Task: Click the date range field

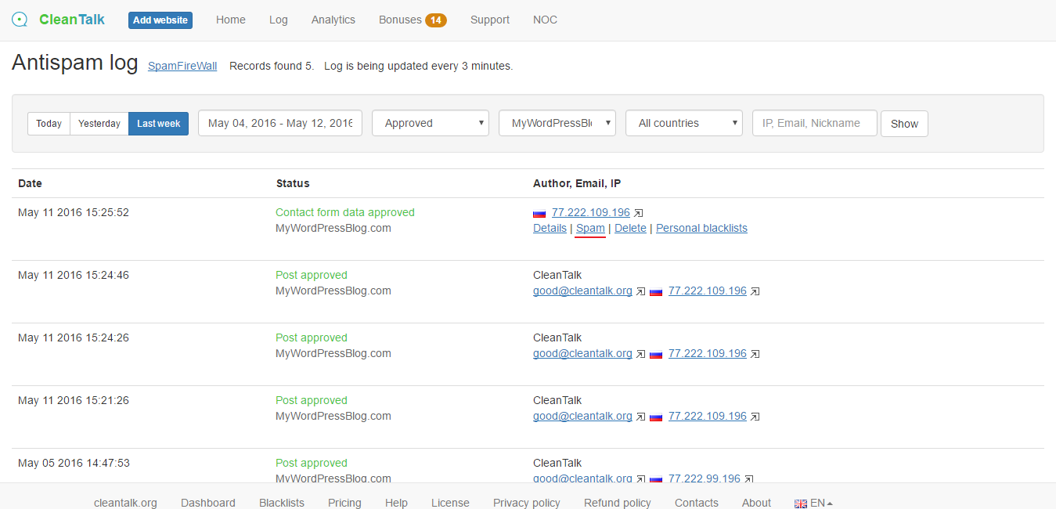Action: tap(280, 123)
